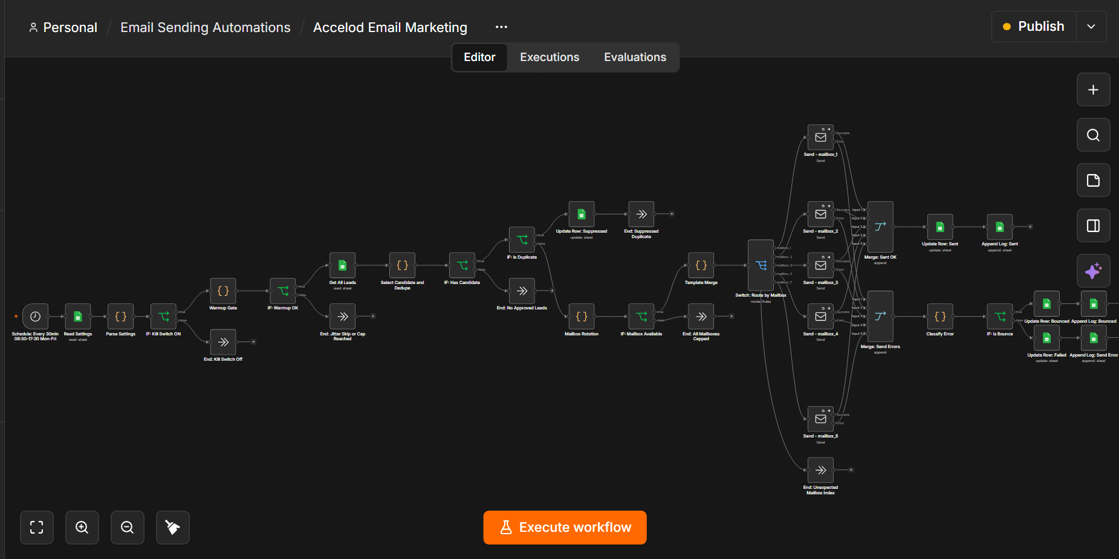Open the Update Row: Sent sheet node
Screen dimensions: 1119x559
(940, 227)
